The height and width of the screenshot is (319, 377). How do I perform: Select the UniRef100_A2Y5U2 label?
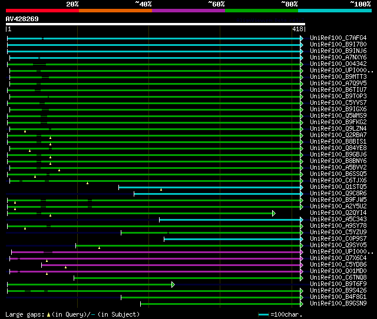(x=338, y=207)
